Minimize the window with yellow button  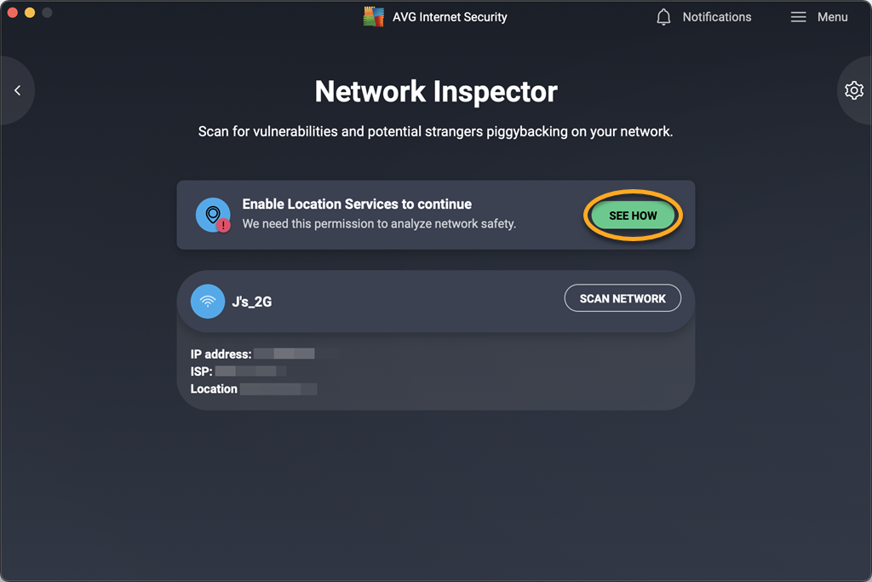click(x=30, y=13)
